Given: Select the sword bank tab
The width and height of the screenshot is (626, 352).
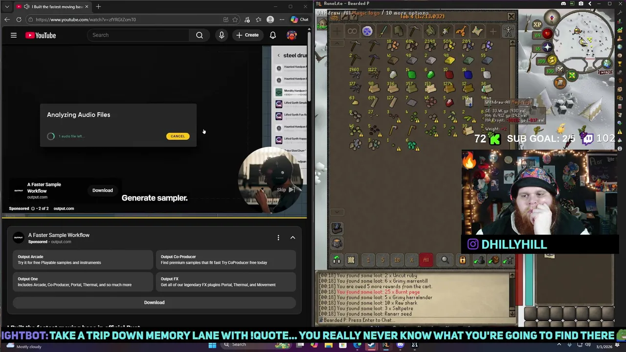Looking at the screenshot, I should (383, 31).
